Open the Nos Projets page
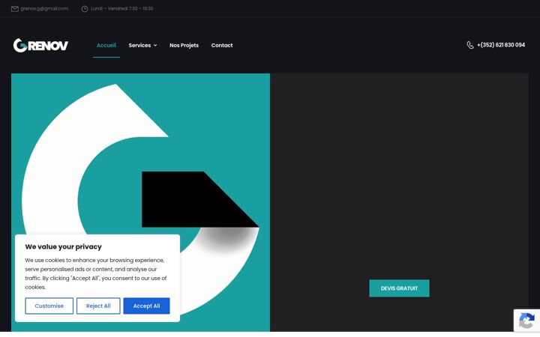Image resolution: width=540 pixels, height=337 pixels. [184, 46]
